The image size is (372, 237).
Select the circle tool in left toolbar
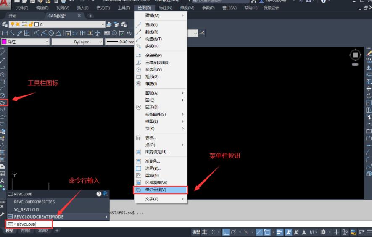click(3, 96)
